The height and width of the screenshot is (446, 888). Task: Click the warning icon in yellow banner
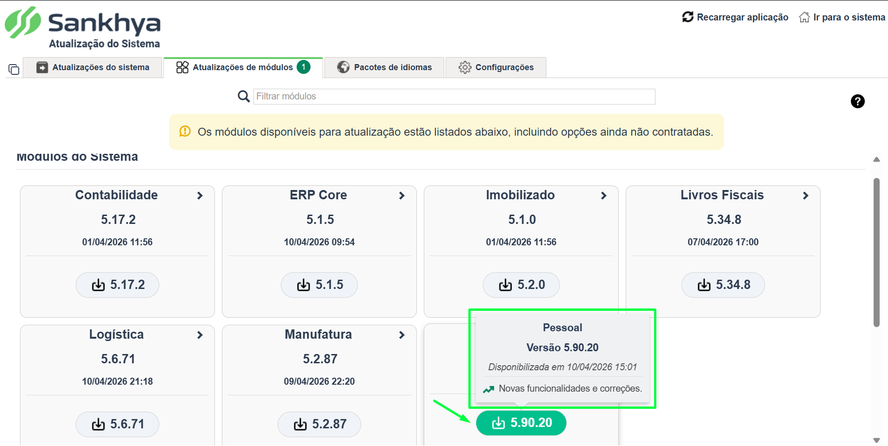click(185, 131)
